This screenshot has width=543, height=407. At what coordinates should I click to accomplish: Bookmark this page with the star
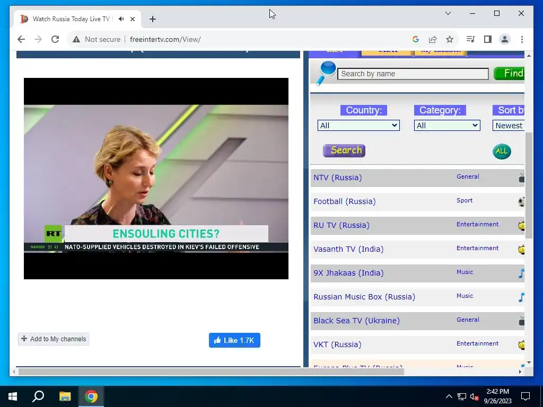(450, 39)
